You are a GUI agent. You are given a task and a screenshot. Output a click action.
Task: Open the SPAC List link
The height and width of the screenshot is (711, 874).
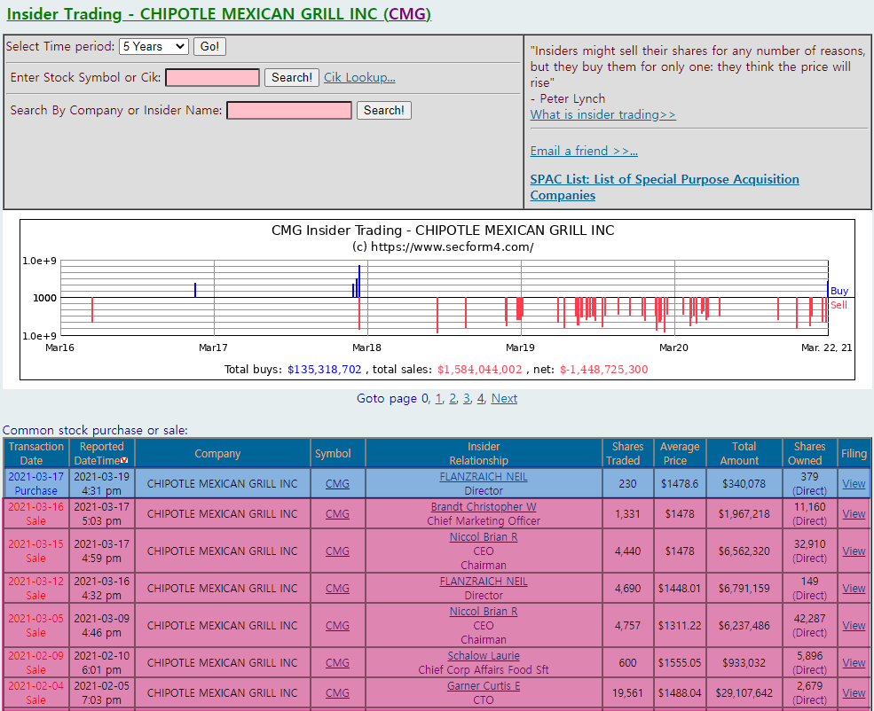(x=665, y=187)
